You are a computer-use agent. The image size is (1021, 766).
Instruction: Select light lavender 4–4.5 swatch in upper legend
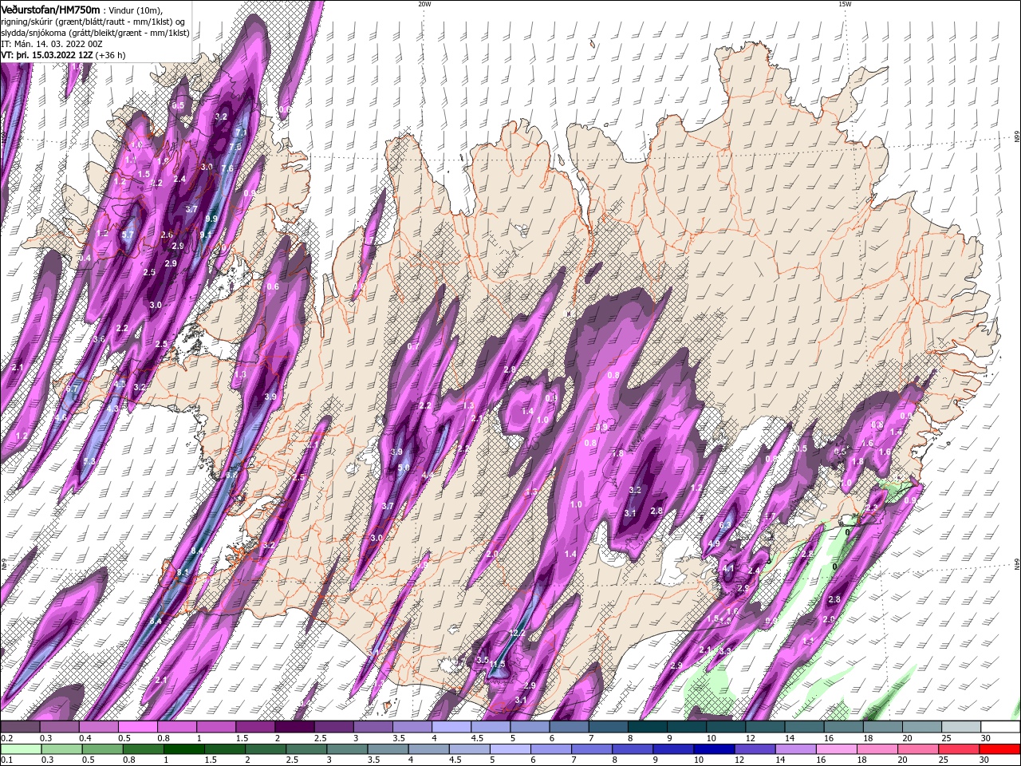tap(451, 727)
